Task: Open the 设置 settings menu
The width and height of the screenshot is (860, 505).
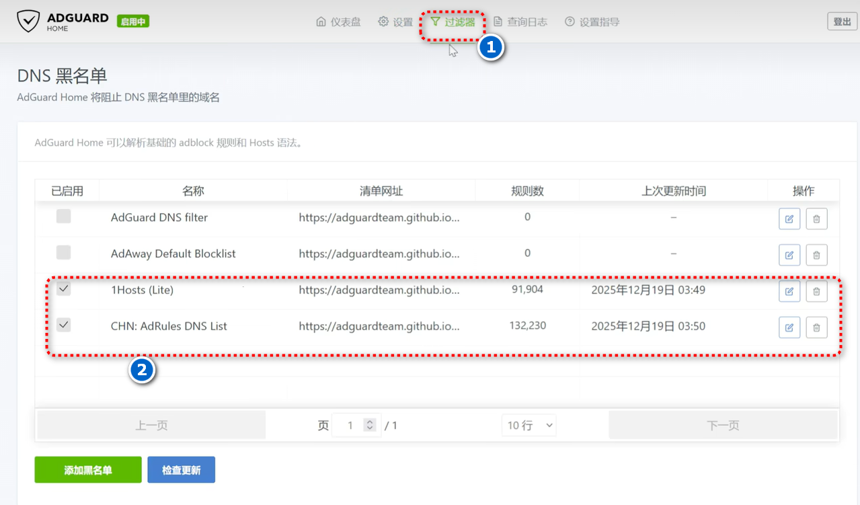Action: (x=395, y=22)
